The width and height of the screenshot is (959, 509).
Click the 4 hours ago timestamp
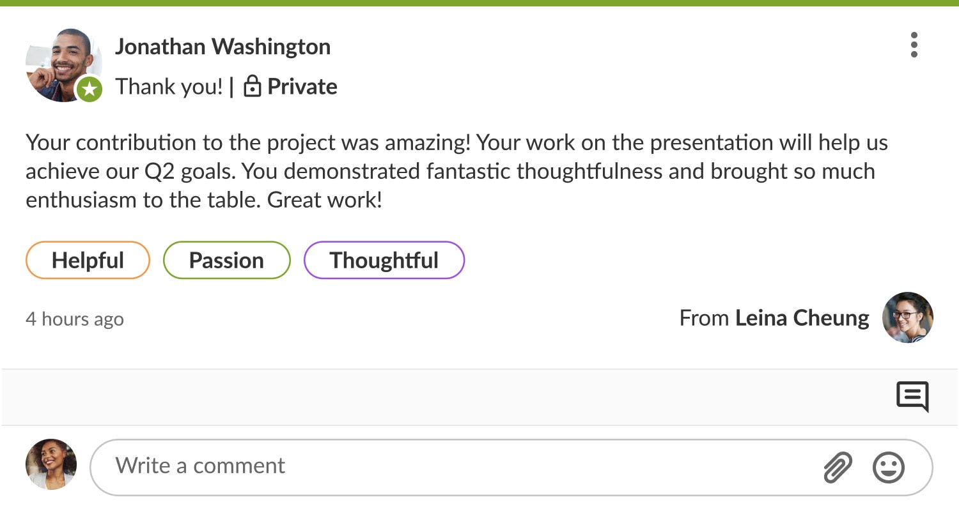coord(75,319)
